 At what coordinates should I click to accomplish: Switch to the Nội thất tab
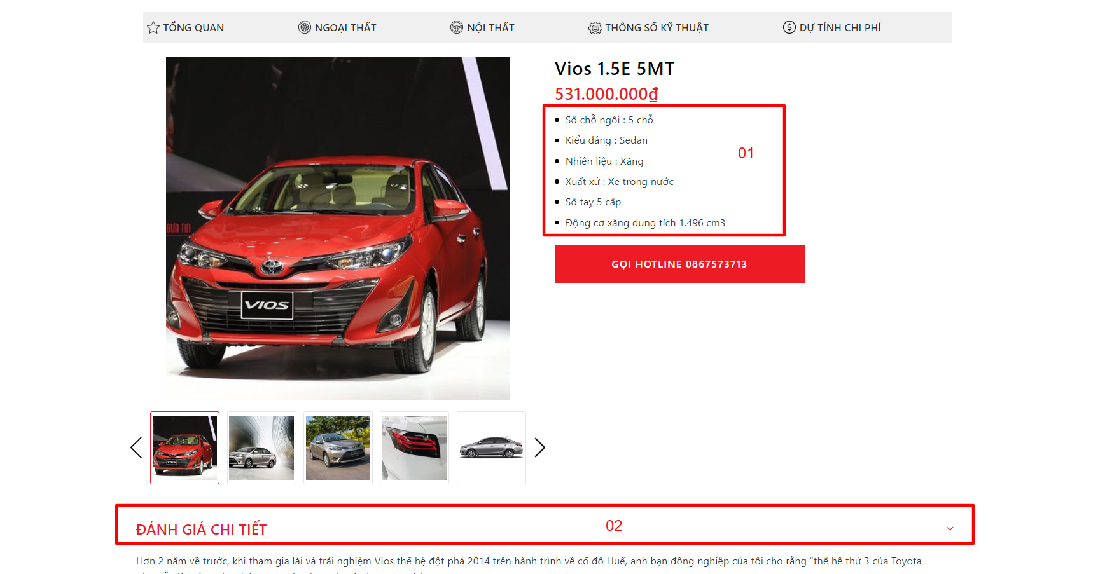tap(483, 27)
